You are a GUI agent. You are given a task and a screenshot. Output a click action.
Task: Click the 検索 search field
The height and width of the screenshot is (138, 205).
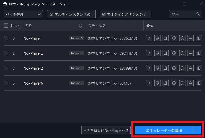[185, 14]
